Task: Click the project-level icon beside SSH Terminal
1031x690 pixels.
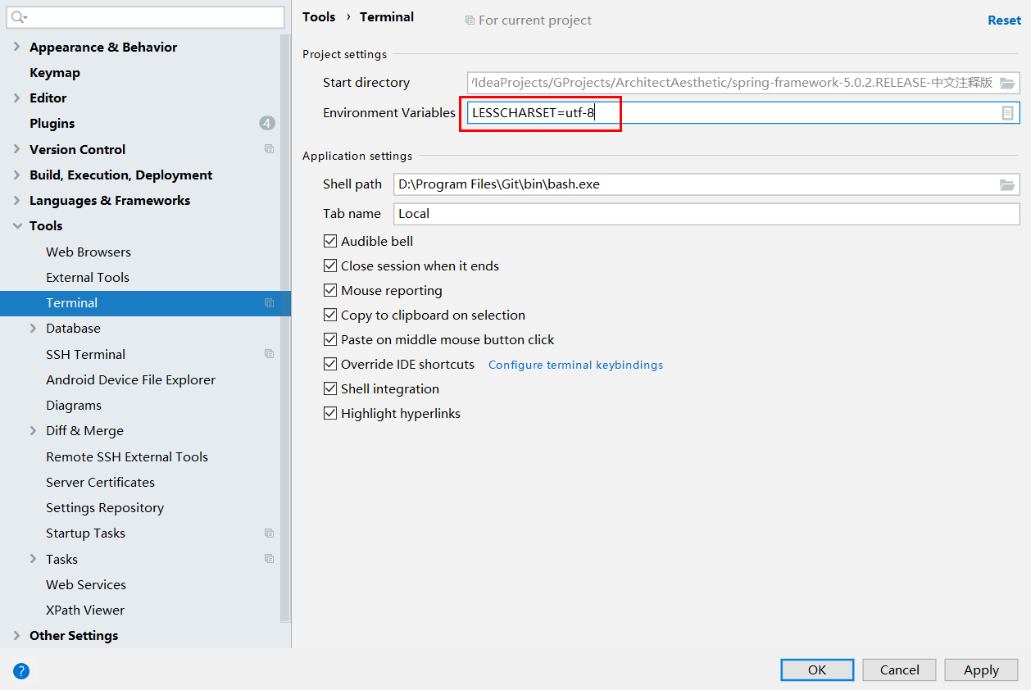Action: click(x=269, y=354)
